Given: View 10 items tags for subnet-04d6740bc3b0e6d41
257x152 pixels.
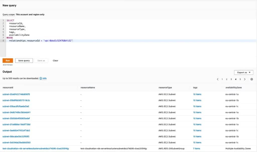Looking at the screenshot, I should [x=197, y=112].
